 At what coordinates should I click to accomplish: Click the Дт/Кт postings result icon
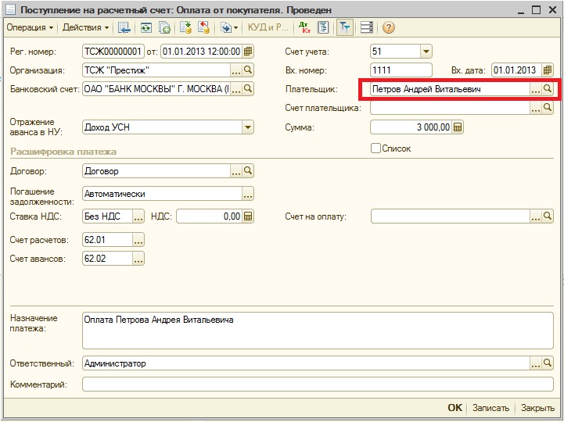(304, 27)
